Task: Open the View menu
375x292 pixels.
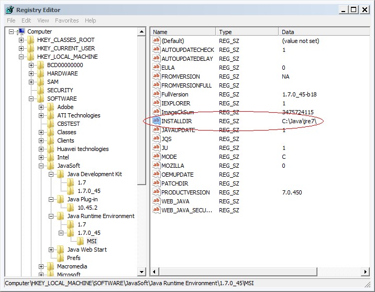Action: pos(43,20)
